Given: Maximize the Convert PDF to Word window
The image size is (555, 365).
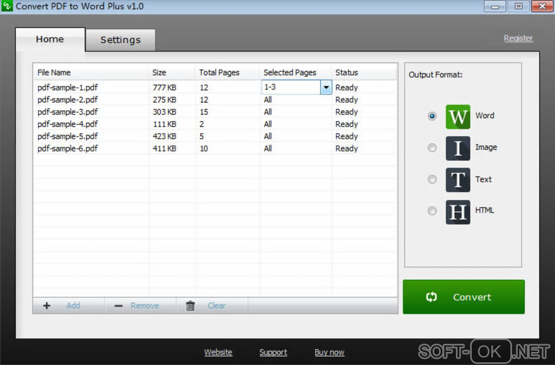Looking at the screenshot, I should pos(519,7).
